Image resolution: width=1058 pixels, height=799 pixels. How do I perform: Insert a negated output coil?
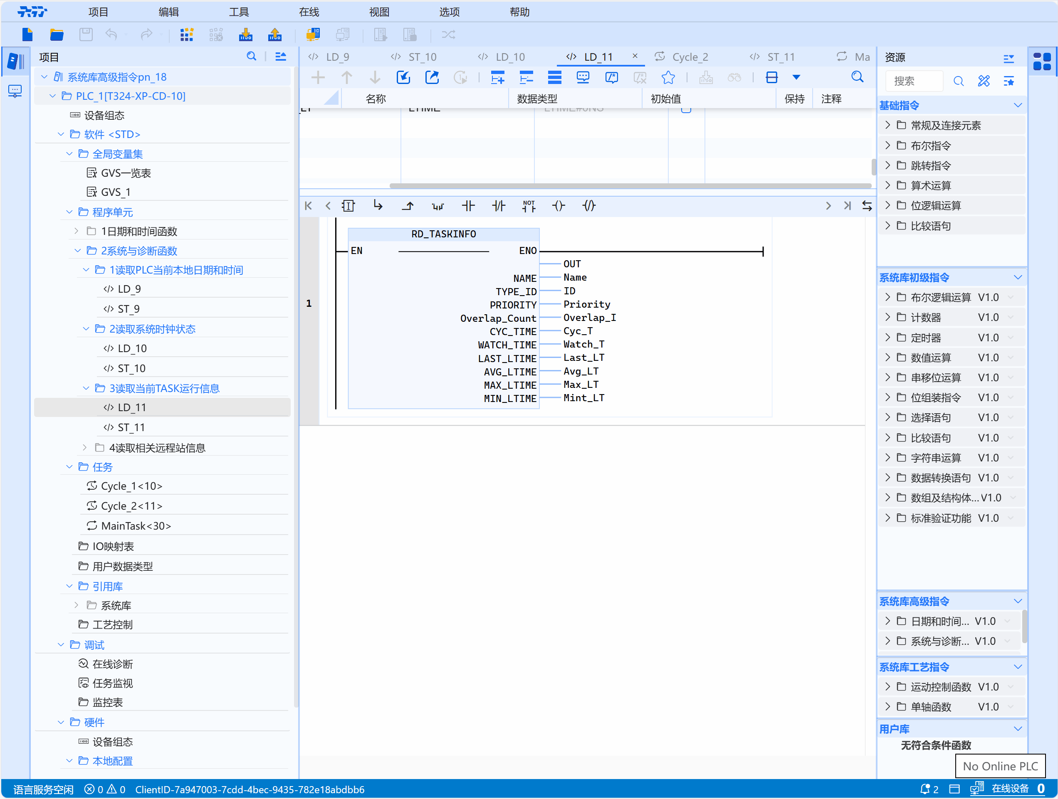point(589,206)
